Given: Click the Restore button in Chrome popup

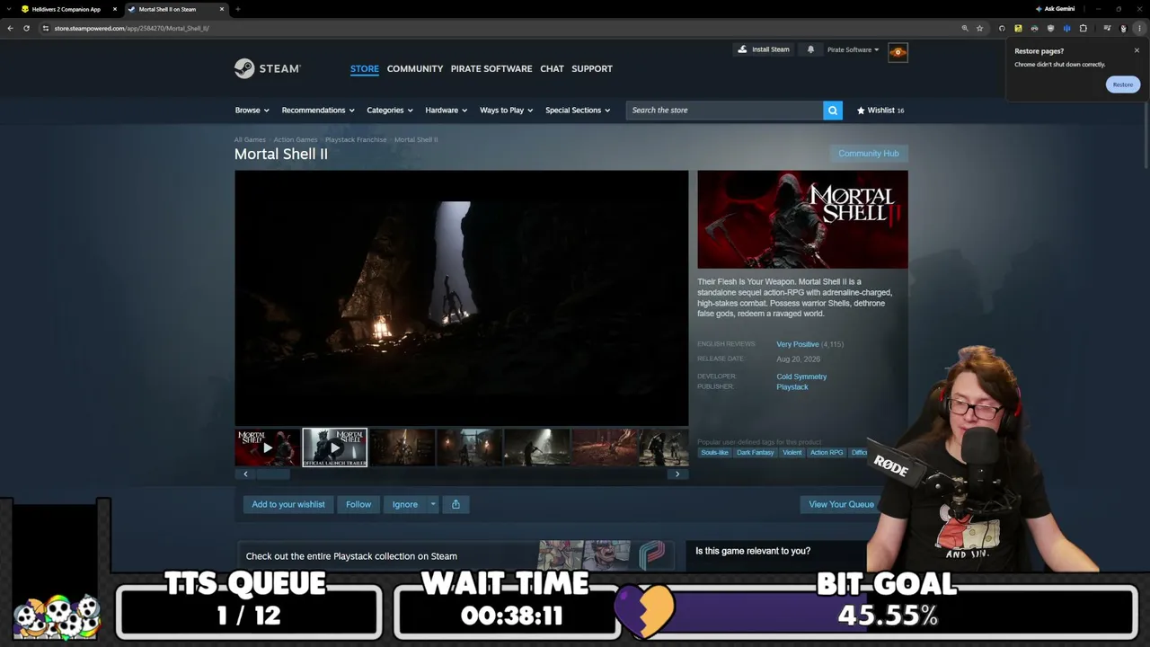Looking at the screenshot, I should (1123, 84).
